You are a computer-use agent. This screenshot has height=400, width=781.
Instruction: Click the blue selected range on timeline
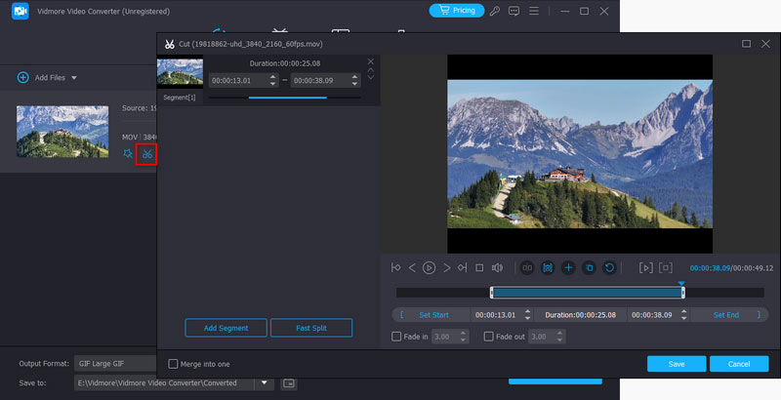[586, 293]
